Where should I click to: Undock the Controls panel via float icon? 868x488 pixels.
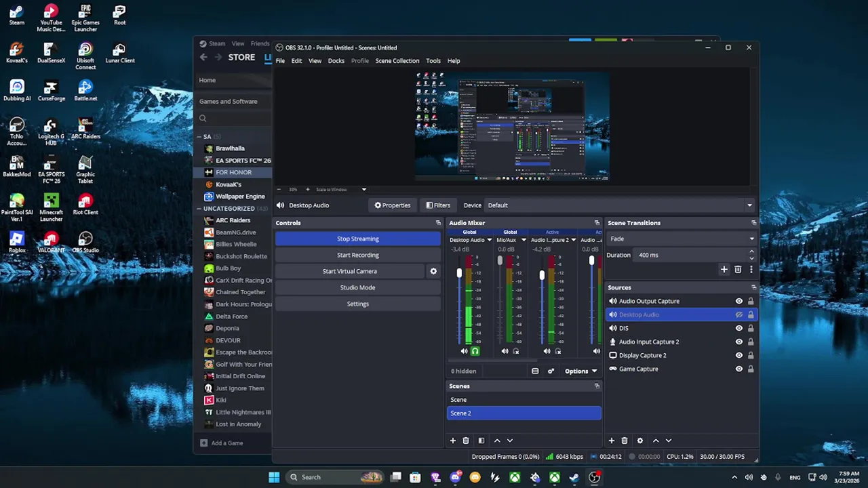point(438,223)
